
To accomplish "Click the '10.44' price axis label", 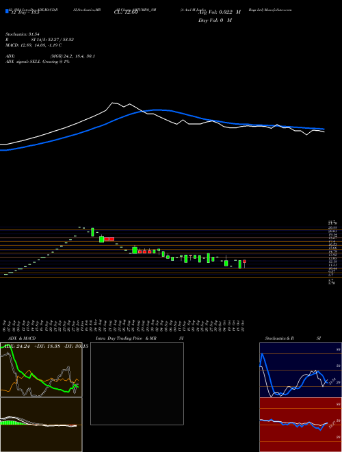I will pyautogui.click(x=332, y=268).
